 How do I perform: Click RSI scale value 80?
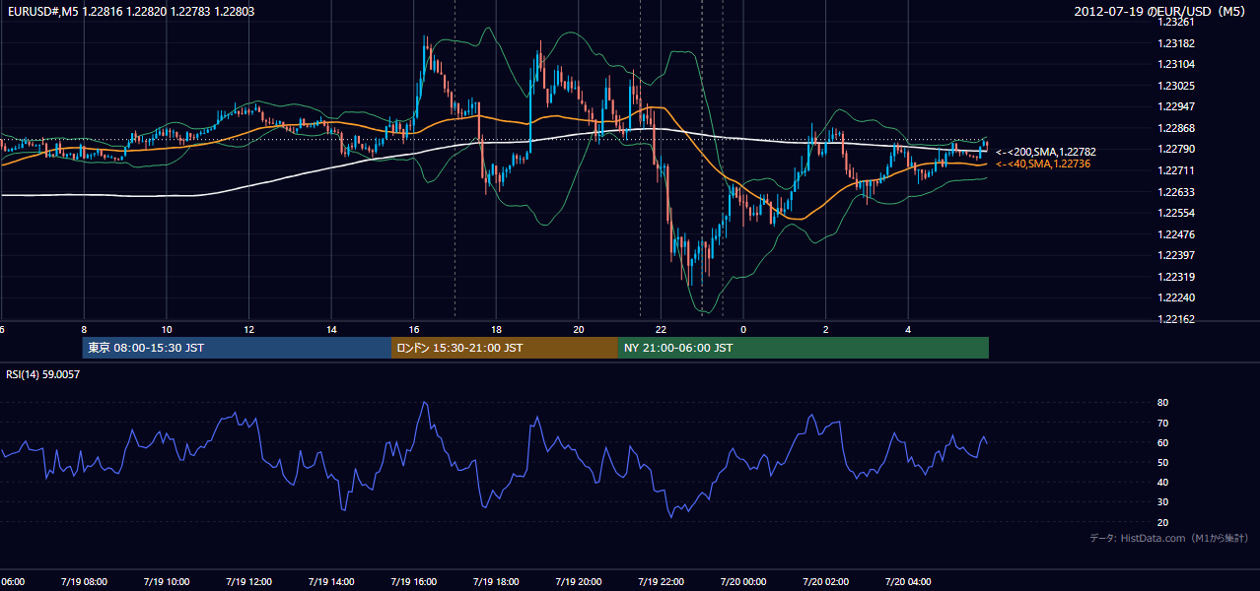tap(1163, 403)
